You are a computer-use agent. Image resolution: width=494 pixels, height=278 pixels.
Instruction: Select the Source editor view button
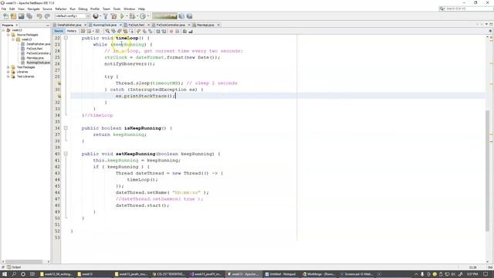coord(59,31)
